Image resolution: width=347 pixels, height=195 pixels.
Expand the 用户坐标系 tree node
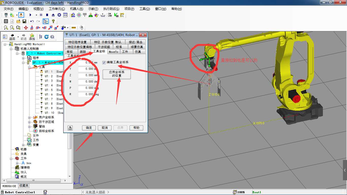(29, 117)
